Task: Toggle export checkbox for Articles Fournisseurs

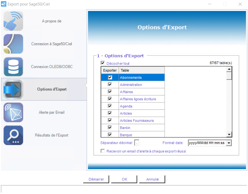Action: (110, 120)
